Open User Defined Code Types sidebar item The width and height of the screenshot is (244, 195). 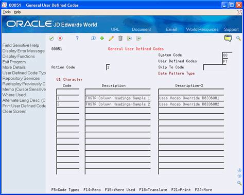click(24, 73)
